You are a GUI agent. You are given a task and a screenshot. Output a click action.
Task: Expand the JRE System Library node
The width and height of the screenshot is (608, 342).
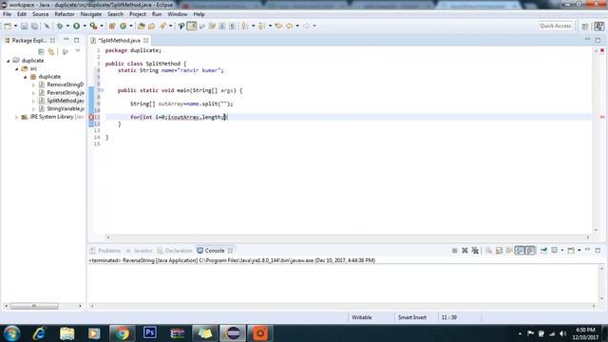[x=16, y=117]
